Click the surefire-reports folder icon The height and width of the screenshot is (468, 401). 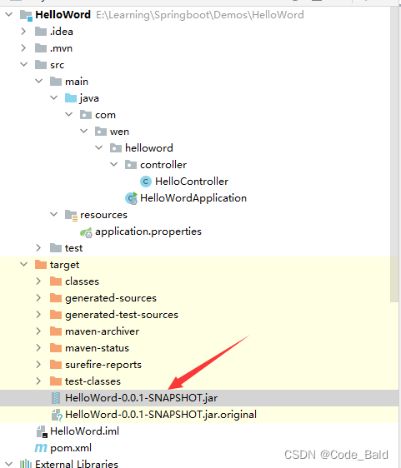[56, 365]
